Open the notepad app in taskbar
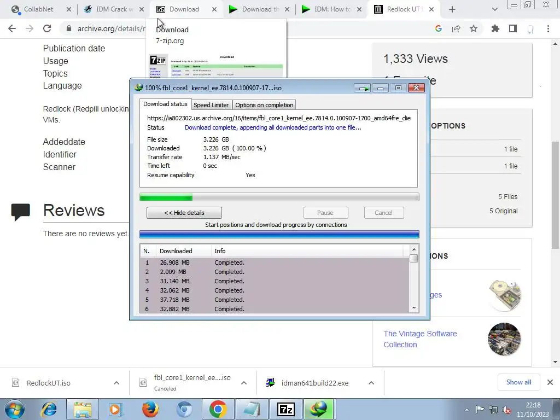Viewport: 560px width, 420px height. click(x=252, y=409)
